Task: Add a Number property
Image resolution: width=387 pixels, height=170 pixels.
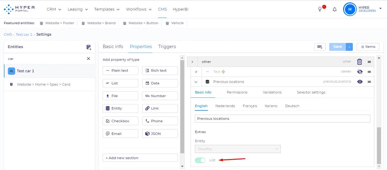Action: tap(160, 96)
